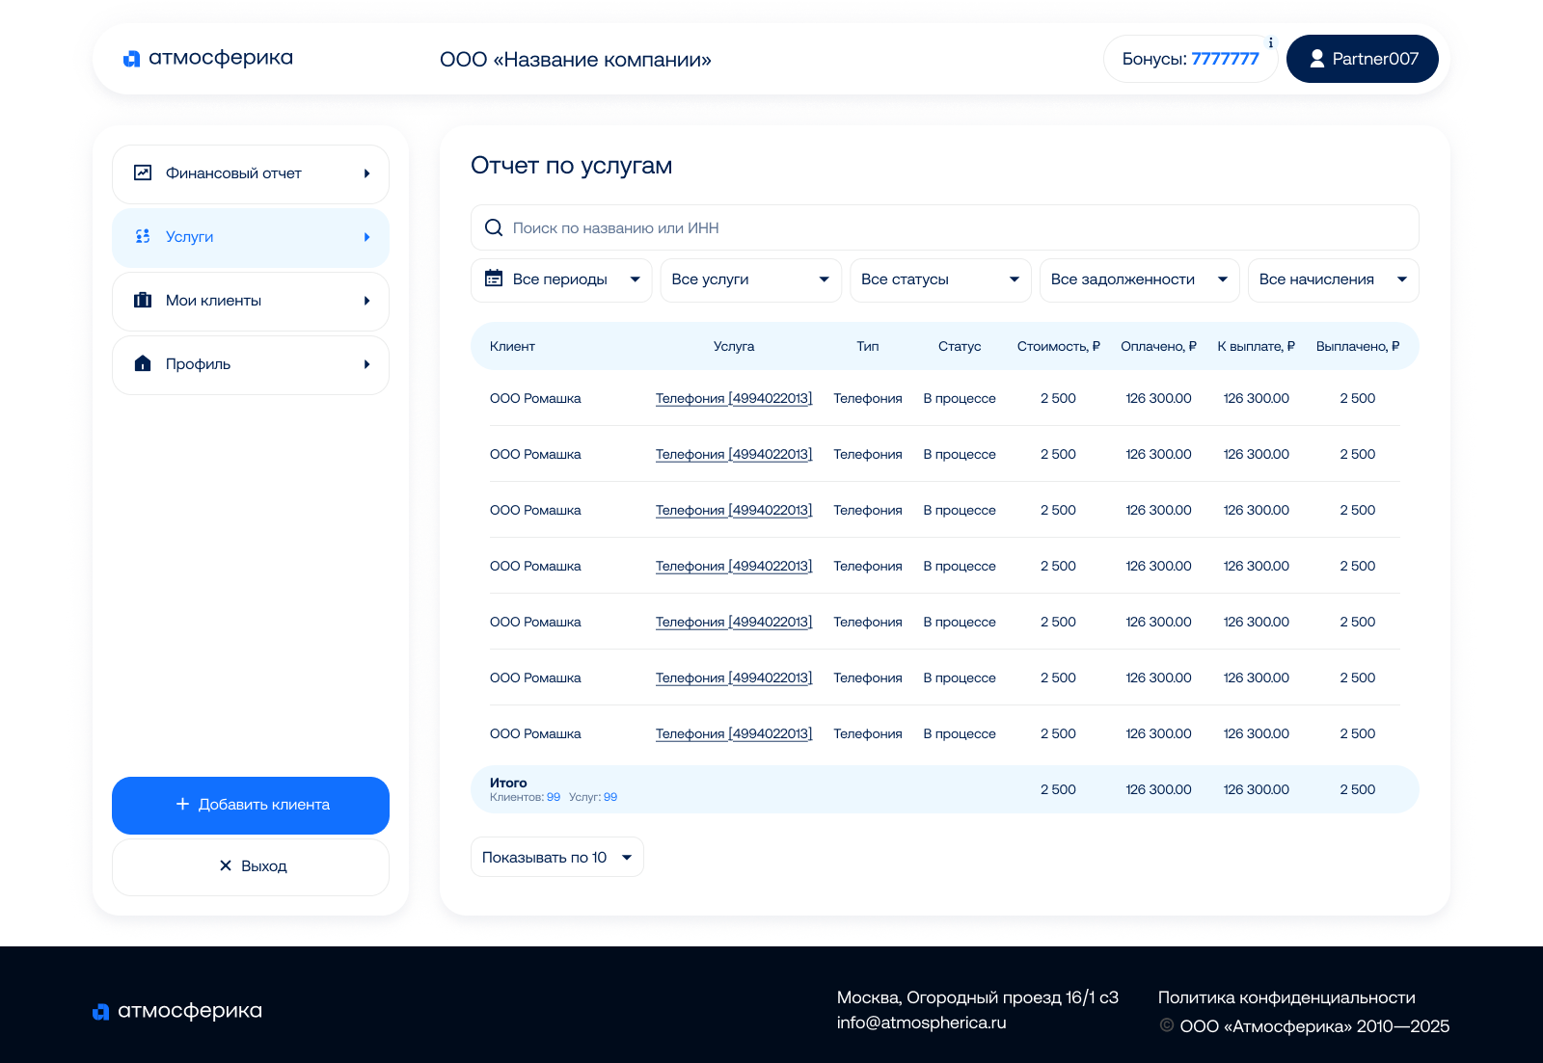Click the Тип column header
Screen dimensions: 1543x1063
[868, 346]
